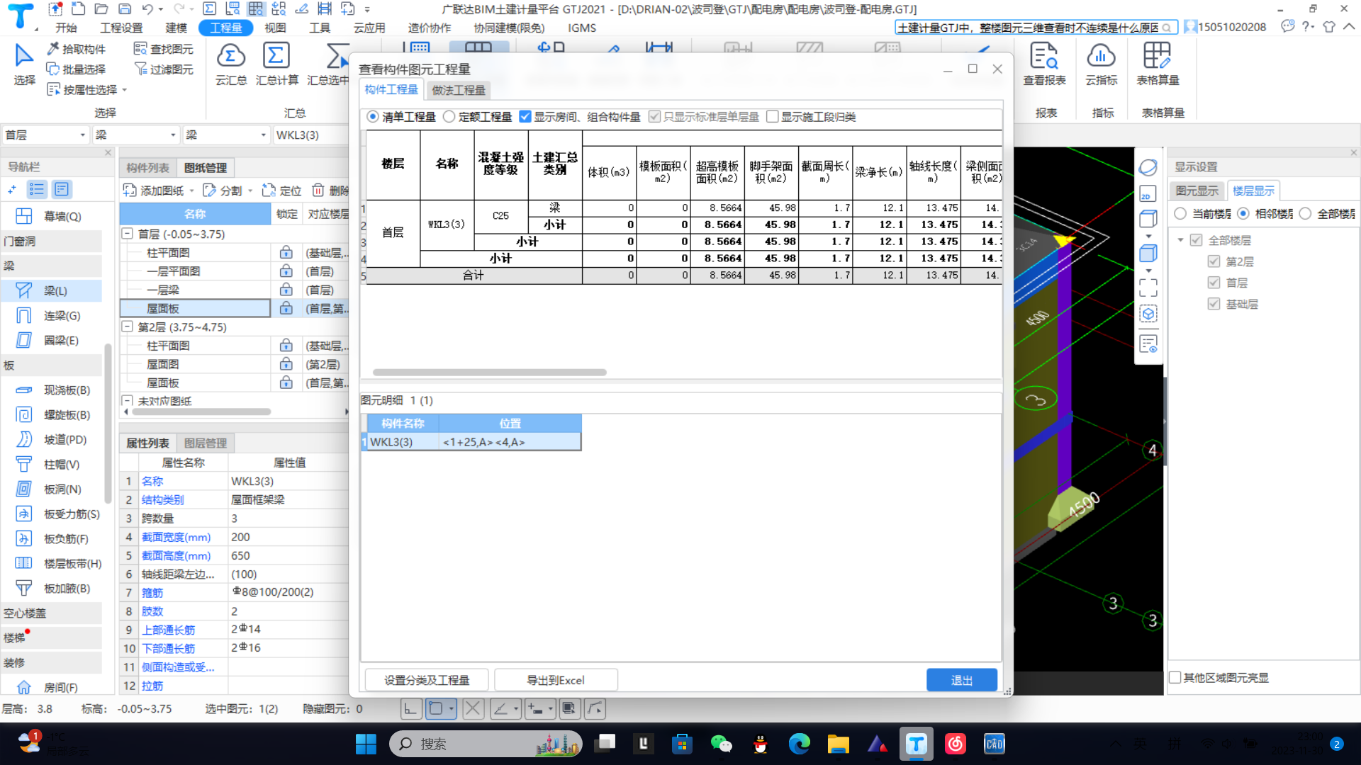Collapse 未对应图纸 tree node
This screenshot has width=1361, height=765.
[x=128, y=401]
